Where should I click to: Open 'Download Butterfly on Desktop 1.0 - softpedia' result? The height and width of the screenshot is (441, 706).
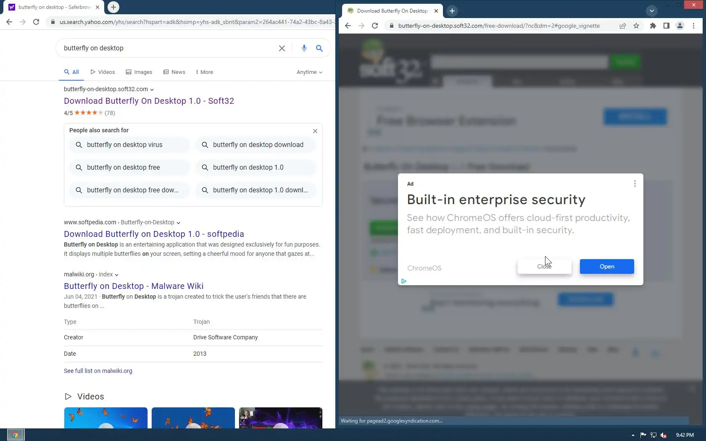tap(154, 234)
